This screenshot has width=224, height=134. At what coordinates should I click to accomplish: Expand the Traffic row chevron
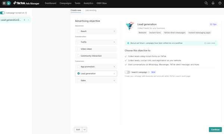tap(114, 42)
